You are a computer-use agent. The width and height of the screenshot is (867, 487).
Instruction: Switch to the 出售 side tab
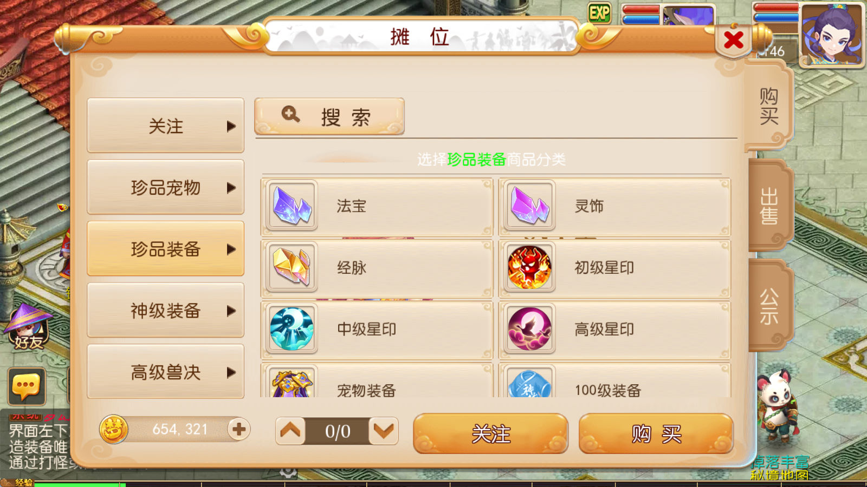point(769,206)
